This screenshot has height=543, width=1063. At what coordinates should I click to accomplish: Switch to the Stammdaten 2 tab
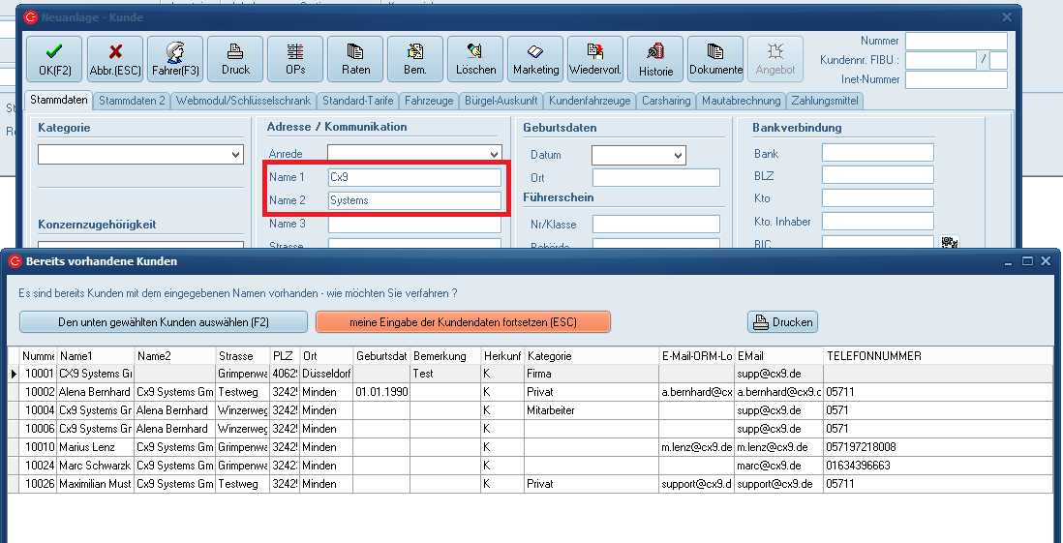pyautogui.click(x=132, y=101)
